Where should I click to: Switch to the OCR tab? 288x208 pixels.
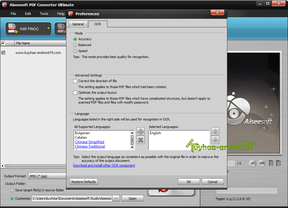tap(98, 24)
